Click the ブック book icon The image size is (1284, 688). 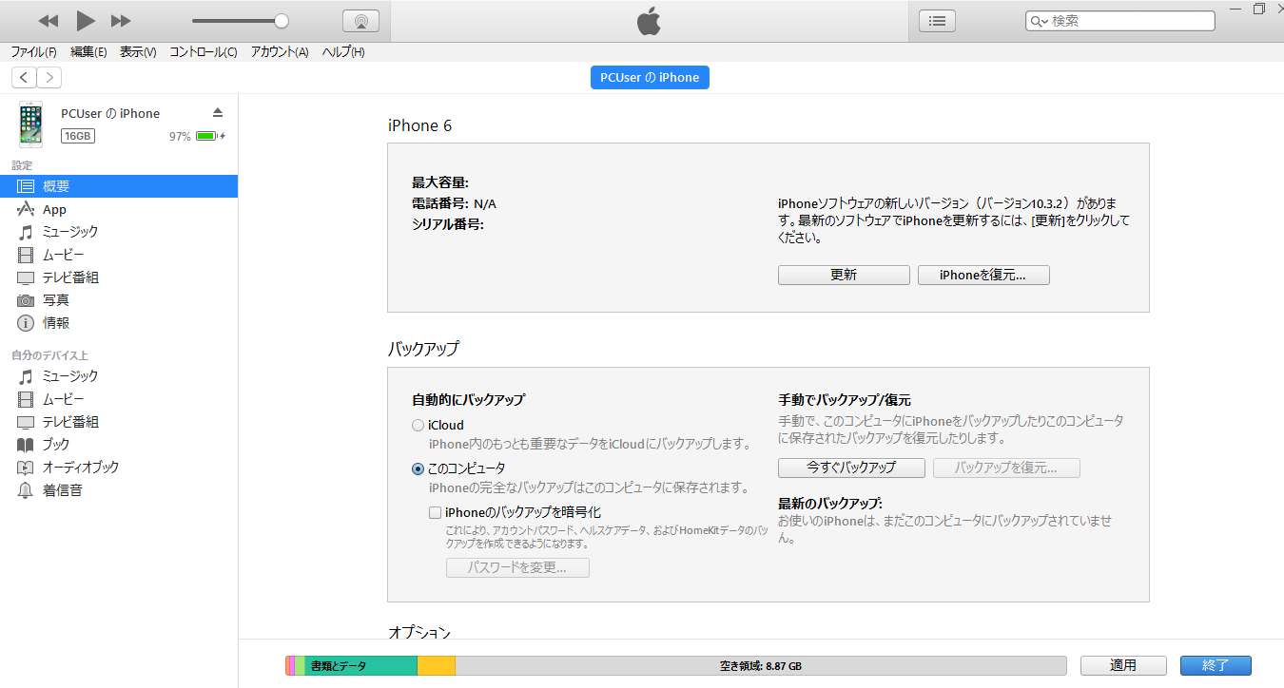coord(26,445)
